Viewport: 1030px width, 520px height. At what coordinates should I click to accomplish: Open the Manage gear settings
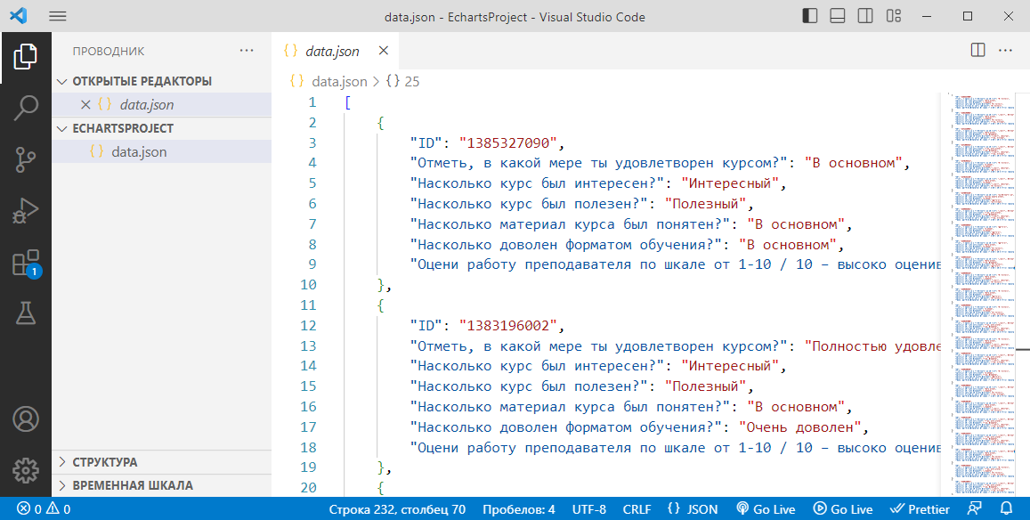[x=26, y=469]
